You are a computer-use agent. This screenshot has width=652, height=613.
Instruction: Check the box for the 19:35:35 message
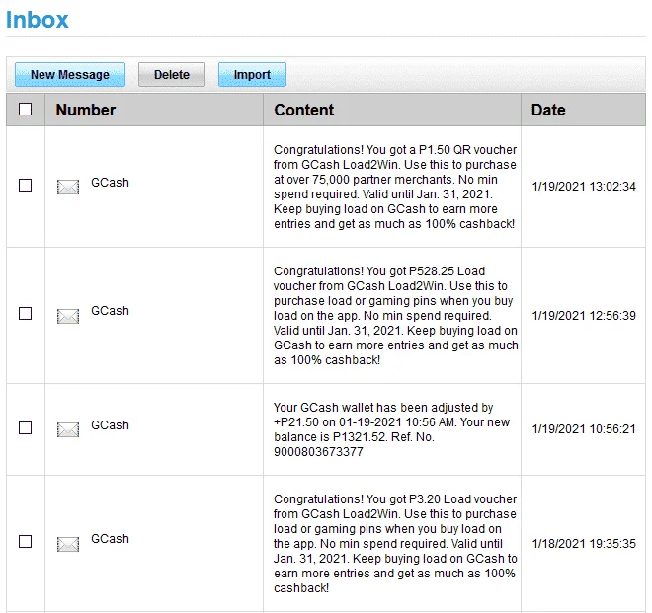(x=26, y=542)
